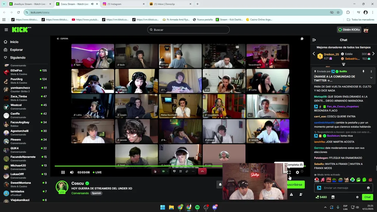
Task: Show previous top donors with left arrow
Action: coord(314,54)
